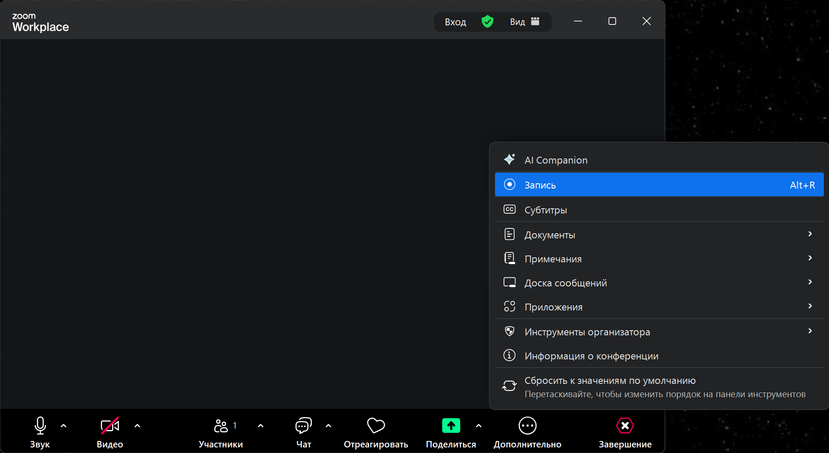Expand share options arrow next to Поделиться
829x453 pixels.
coord(479,426)
